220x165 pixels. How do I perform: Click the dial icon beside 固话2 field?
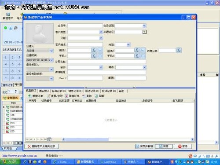tap(137, 50)
